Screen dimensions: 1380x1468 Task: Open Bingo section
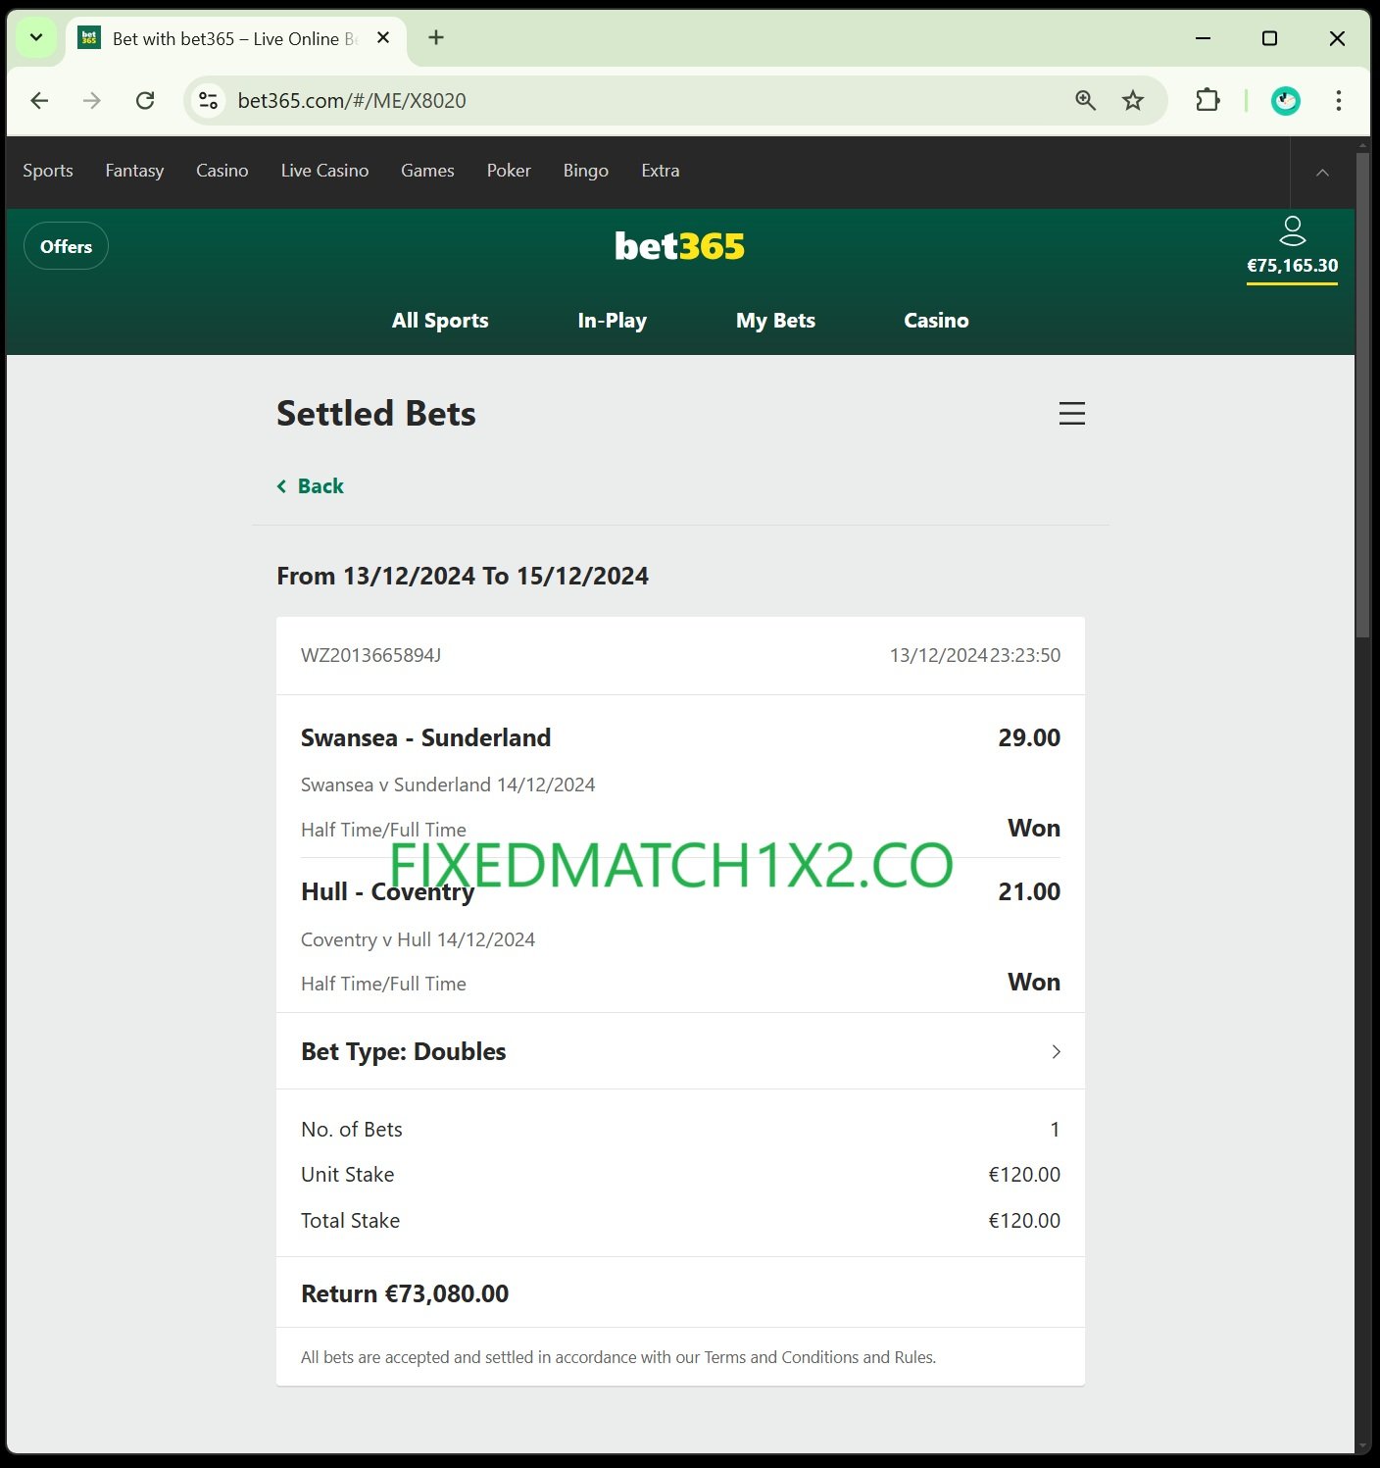[x=586, y=171]
